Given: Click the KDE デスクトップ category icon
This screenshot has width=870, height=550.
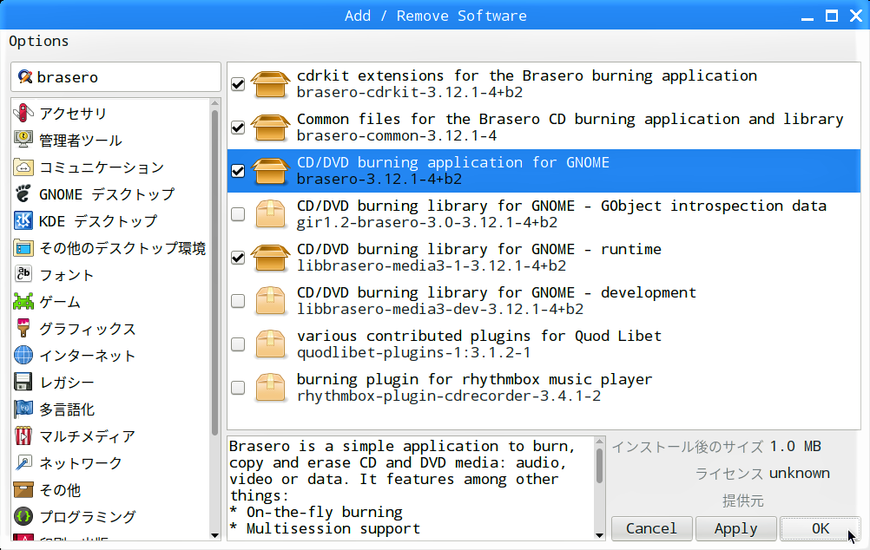Looking at the screenshot, I should 23,220.
